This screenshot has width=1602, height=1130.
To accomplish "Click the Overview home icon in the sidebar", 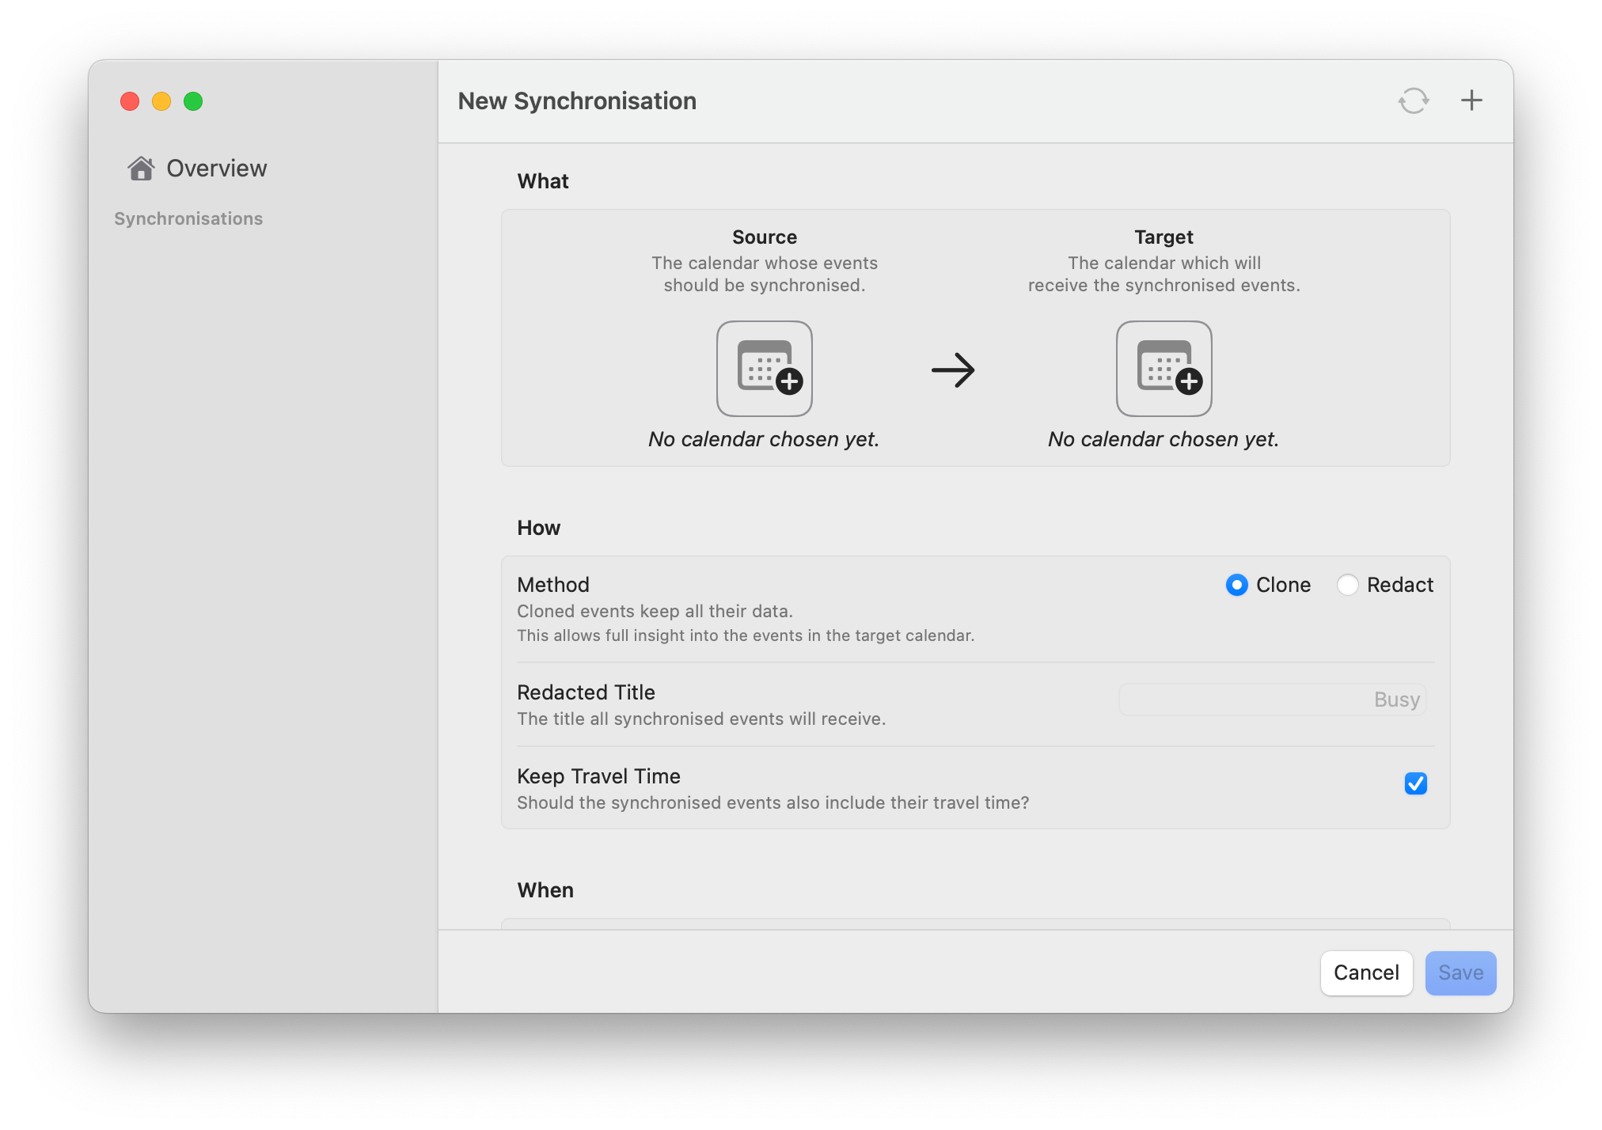I will click(142, 168).
